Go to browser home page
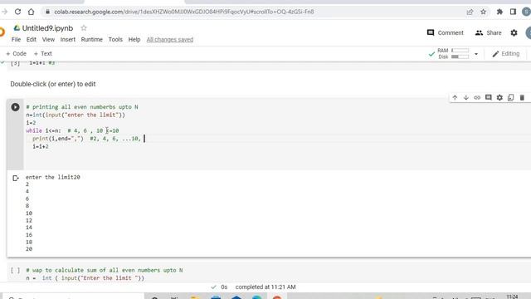 pyautogui.click(x=32, y=12)
